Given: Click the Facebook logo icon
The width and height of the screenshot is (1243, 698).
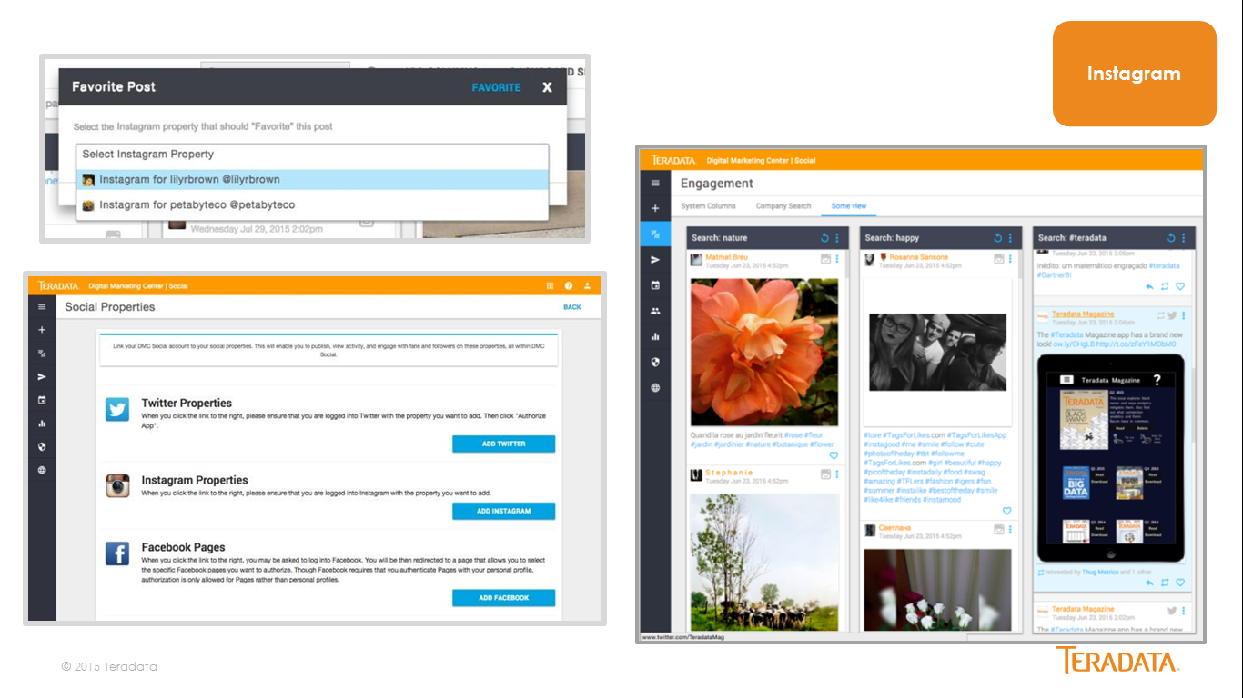Looking at the screenshot, I should (x=117, y=553).
